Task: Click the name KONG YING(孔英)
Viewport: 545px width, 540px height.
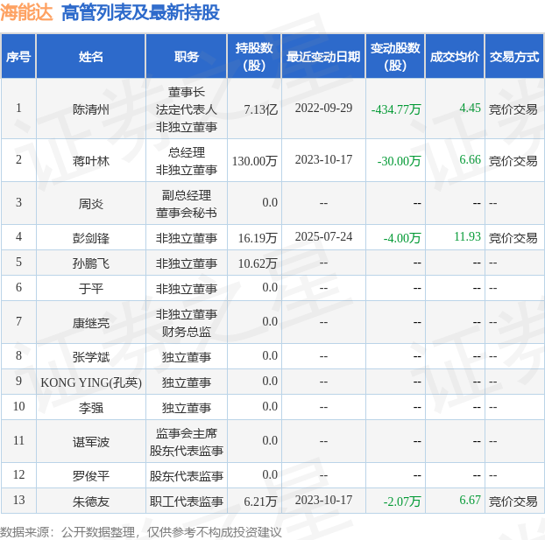Action: tap(91, 382)
